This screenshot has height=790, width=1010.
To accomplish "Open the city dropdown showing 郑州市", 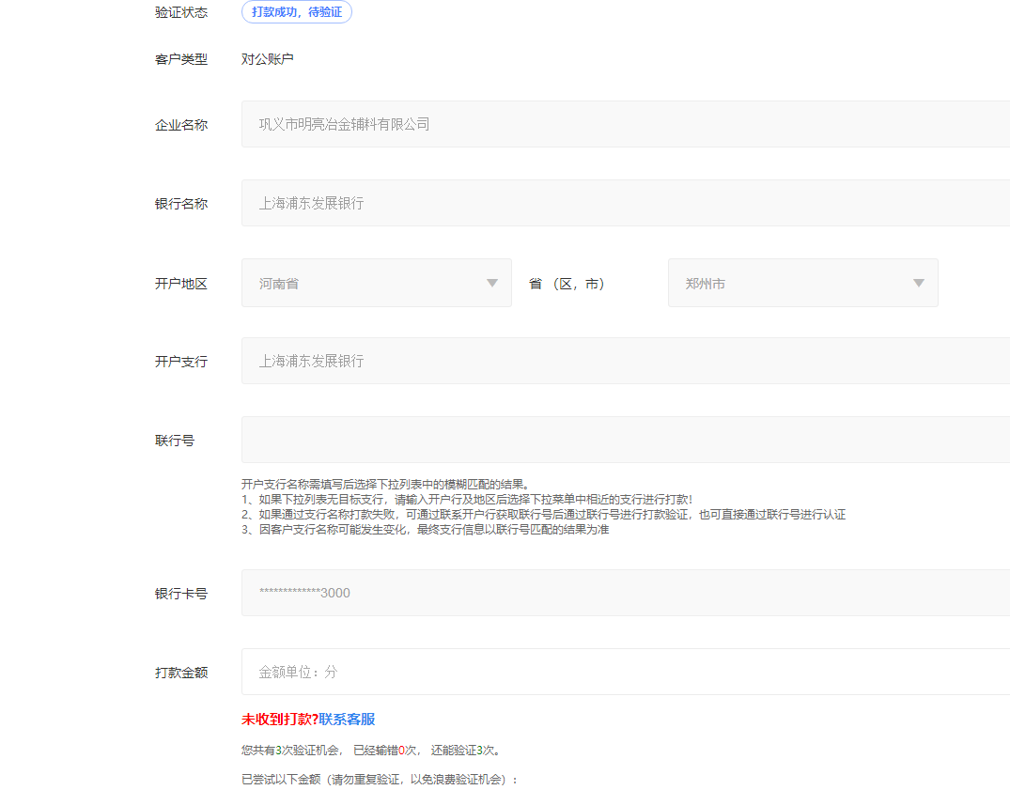I will 802,283.
